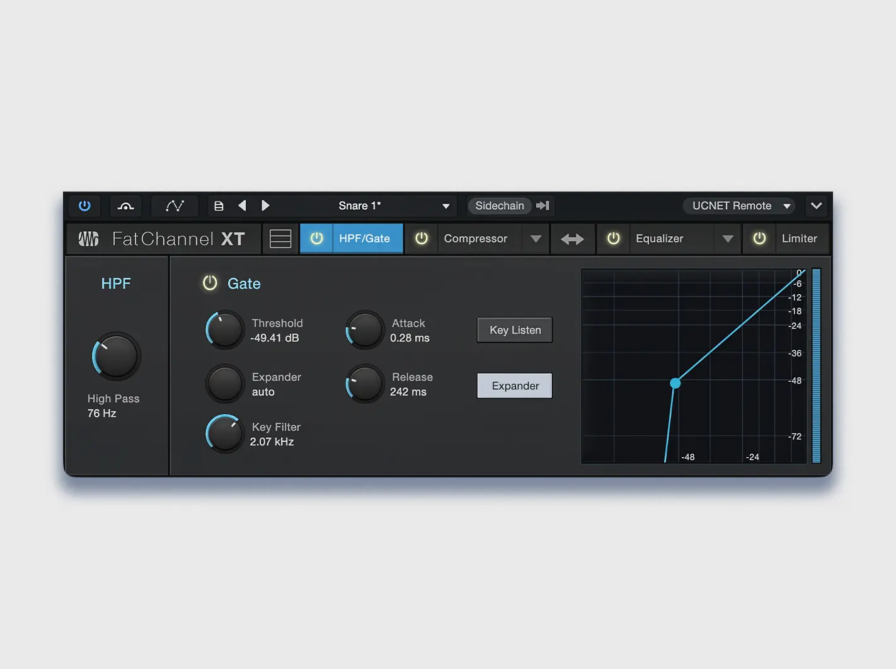Open the preset list icon
The image size is (896, 669).
coord(219,205)
